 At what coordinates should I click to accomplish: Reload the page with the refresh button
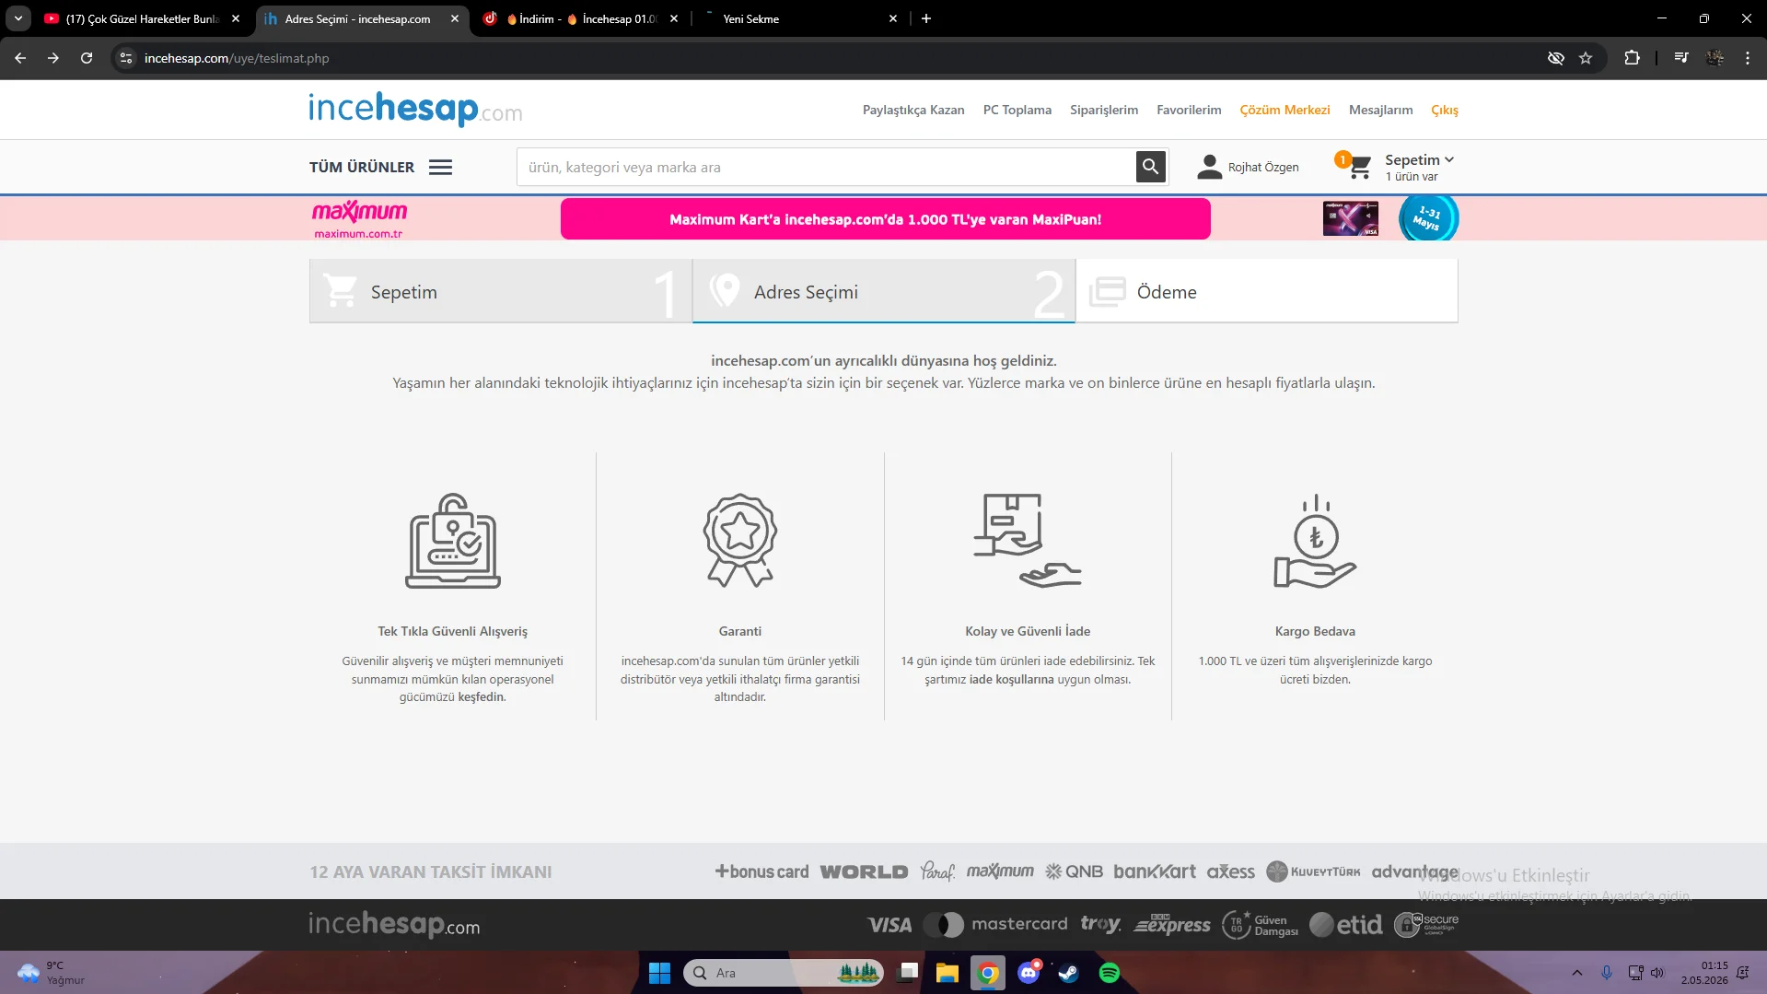coord(87,58)
